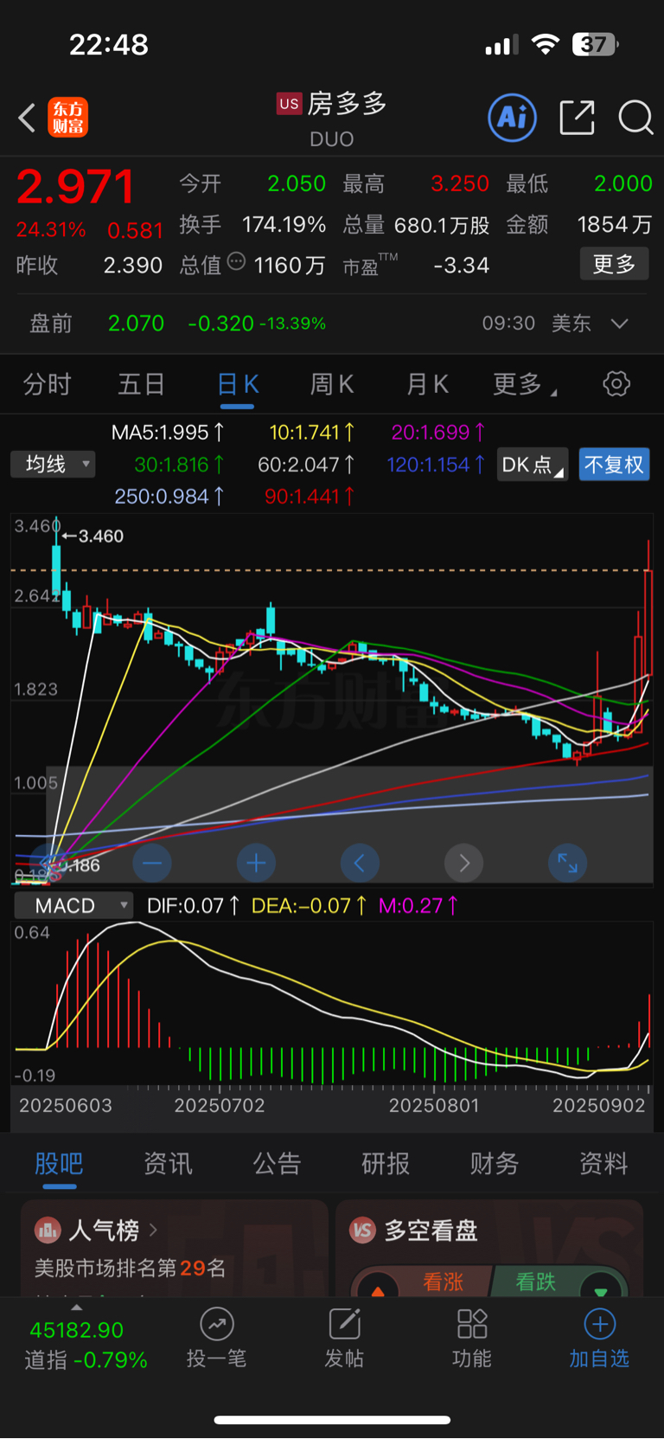The height and width of the screenshot is (1439, 664).
Task: Open the 均线 indicator dropdown
Action: tap(53, 465)
